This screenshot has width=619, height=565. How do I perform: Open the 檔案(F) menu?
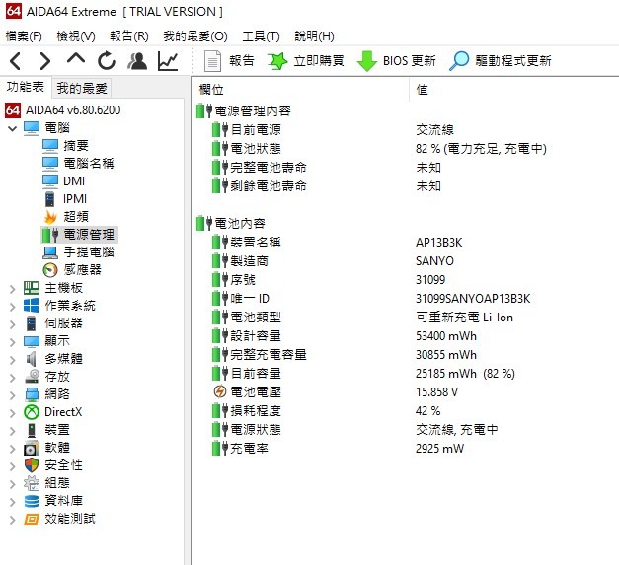pyautogui.click(x=24, y=36)
